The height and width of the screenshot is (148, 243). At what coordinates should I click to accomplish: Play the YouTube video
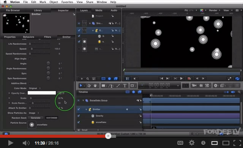(11, 143)
